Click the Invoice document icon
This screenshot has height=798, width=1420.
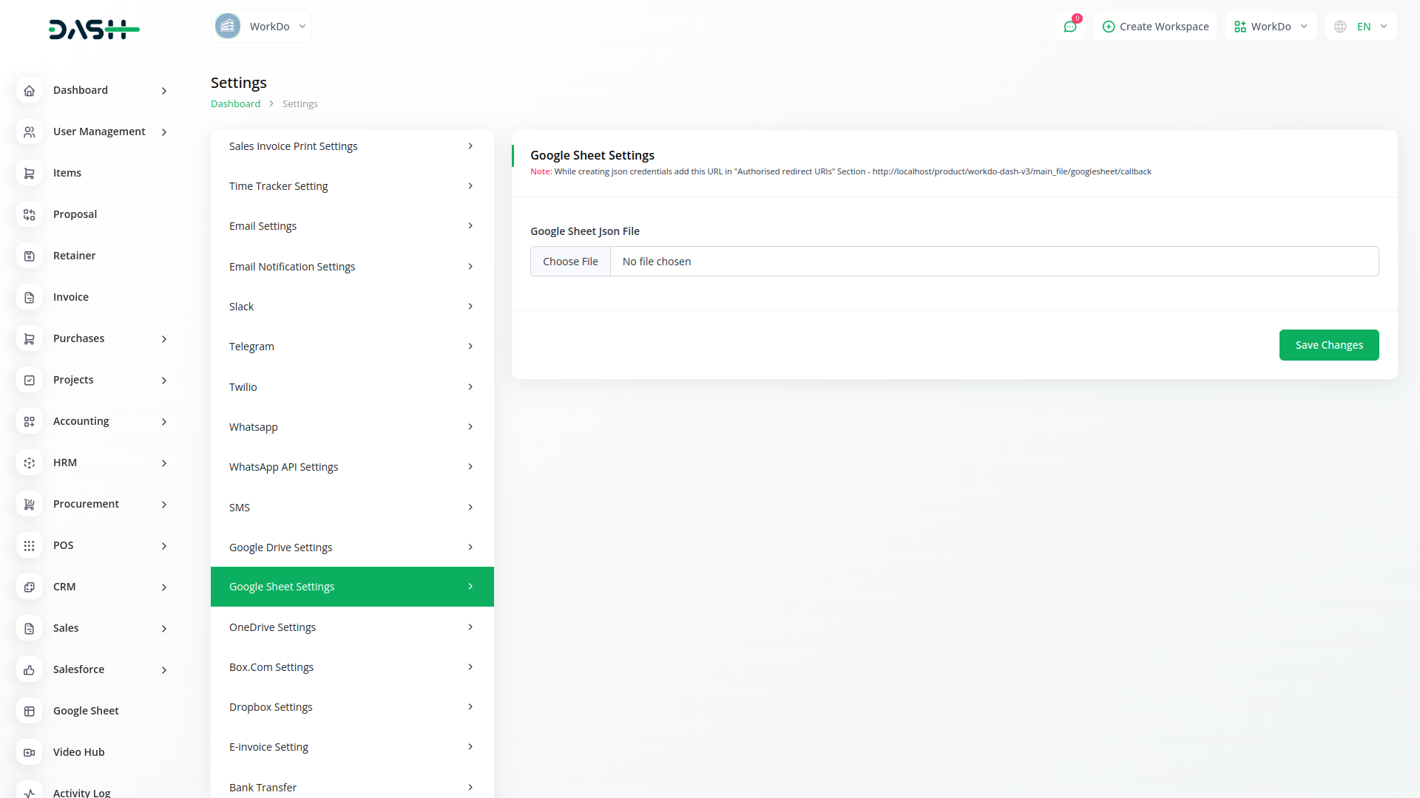[29, 297]
